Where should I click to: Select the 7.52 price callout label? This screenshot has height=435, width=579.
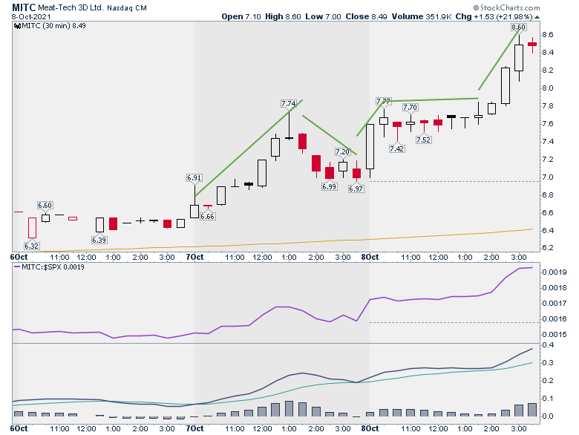point(424,140)
